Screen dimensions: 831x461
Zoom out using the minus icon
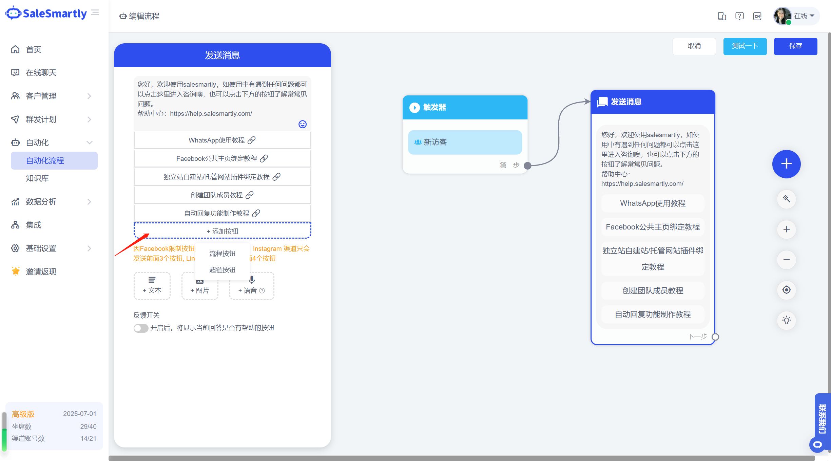point(786,260)
